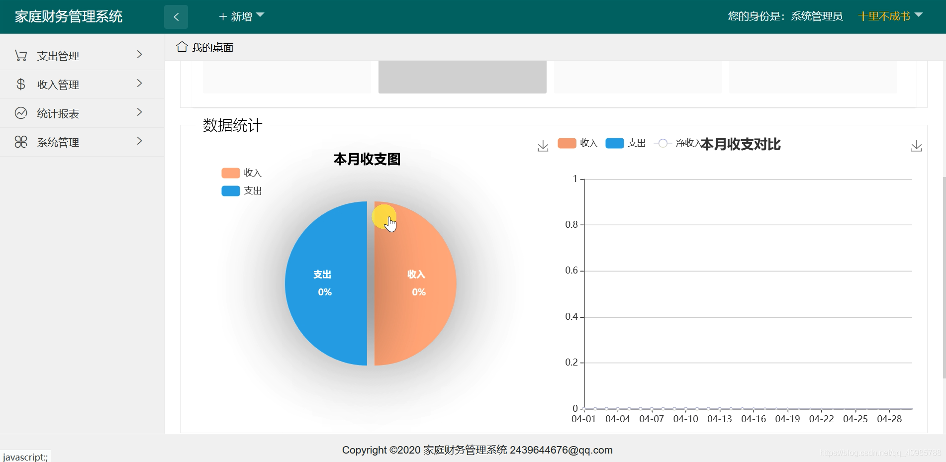The image size is (946, 462).
Task: Click the shopping cart icon for 支出管理
Action: click(21, 56)
